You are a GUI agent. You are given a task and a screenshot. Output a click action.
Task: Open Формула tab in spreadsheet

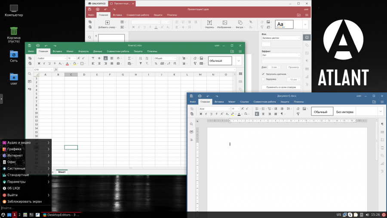coord(83,51)
